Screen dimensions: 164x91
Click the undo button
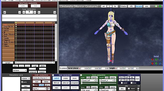pos(23,6)
